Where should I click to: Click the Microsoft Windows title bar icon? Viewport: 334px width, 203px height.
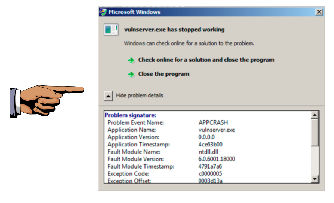point(103,12)
